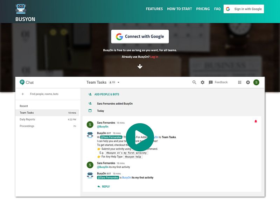Open the green S account avatar

(256, 82)
